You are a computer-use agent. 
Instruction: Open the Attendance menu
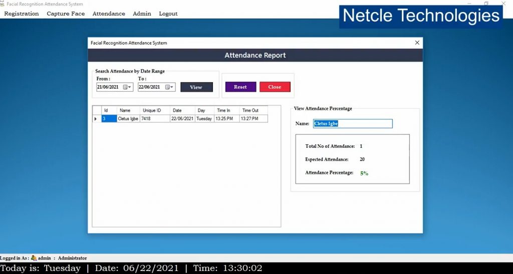click(x=109, y=14)
